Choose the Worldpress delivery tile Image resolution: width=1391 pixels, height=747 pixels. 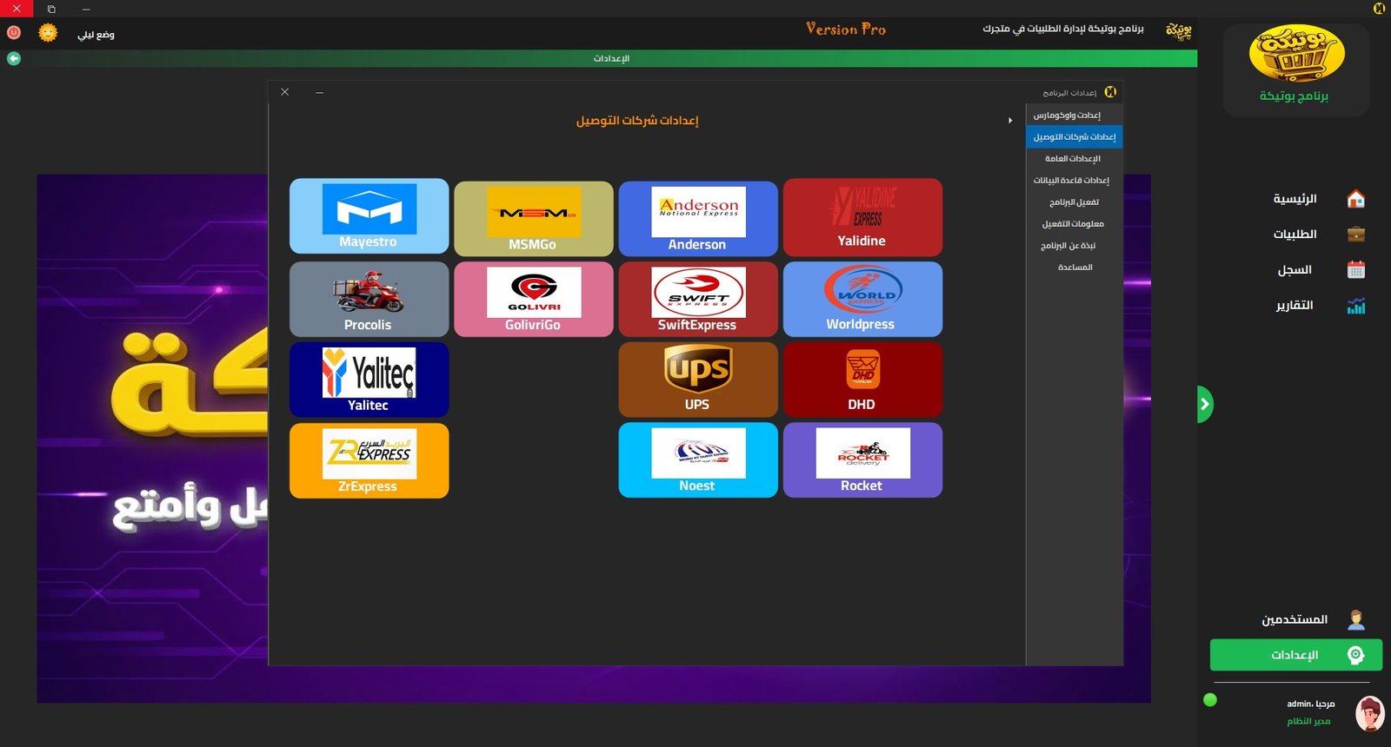pos(862,299)
